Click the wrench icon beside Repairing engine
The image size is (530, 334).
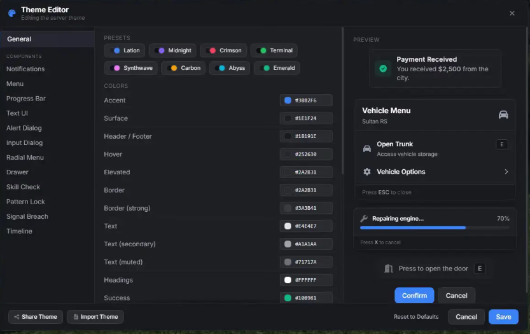click(x=364, y=219)
